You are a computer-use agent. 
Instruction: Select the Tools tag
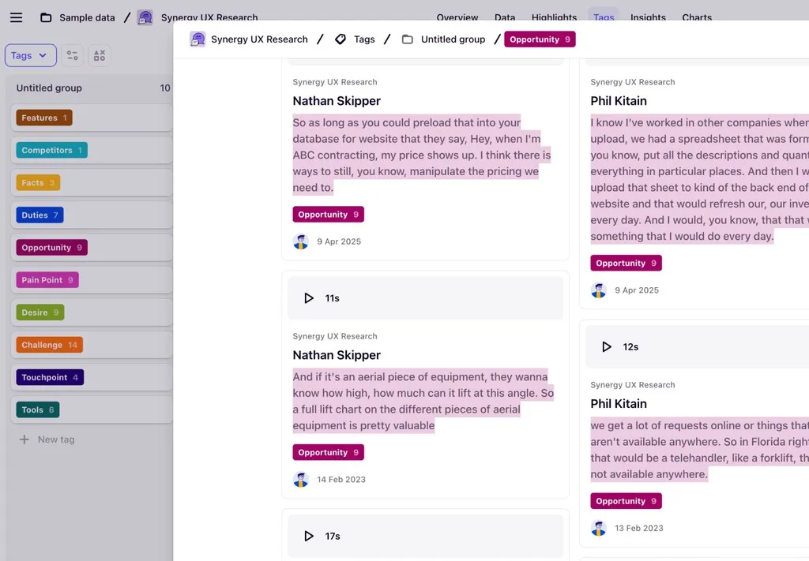point(38,410)
